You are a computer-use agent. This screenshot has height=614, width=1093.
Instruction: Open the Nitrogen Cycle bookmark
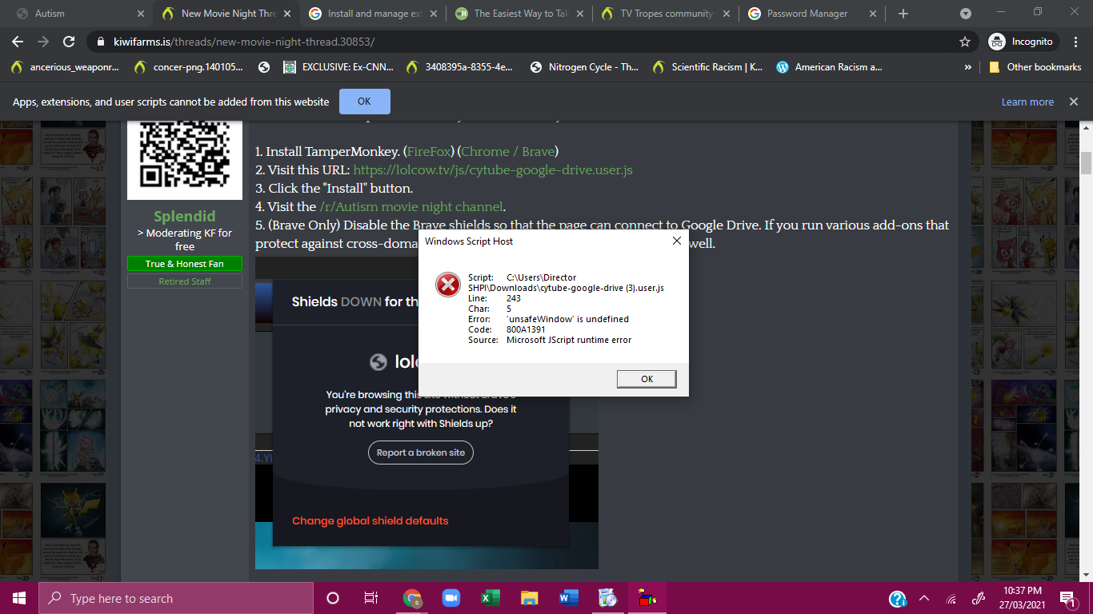(x=583, y=67)
